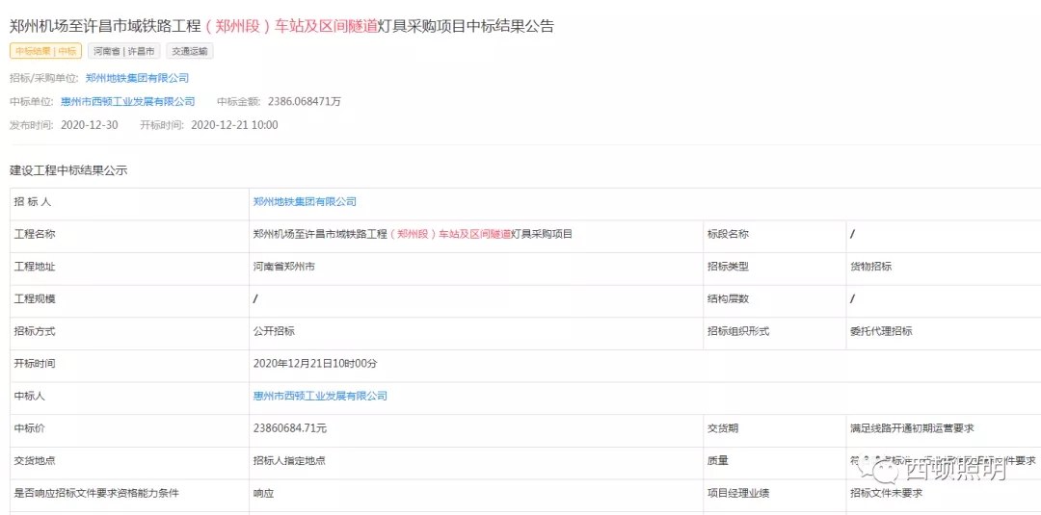This screenshot has height=515, width=1041.
Task: Click the project name value in 工程名称 row
Action: pos(413,234)
